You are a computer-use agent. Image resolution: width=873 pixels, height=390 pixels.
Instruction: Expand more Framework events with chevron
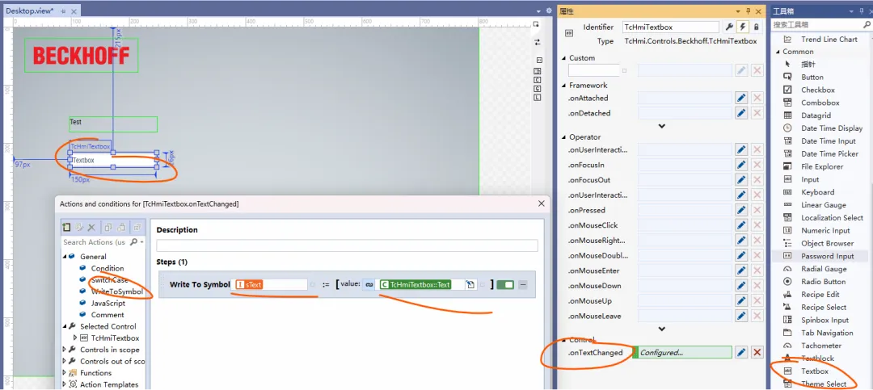tap(662, 126)
